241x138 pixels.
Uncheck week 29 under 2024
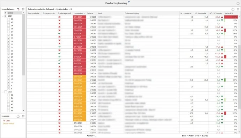click(x=8, y=54)
